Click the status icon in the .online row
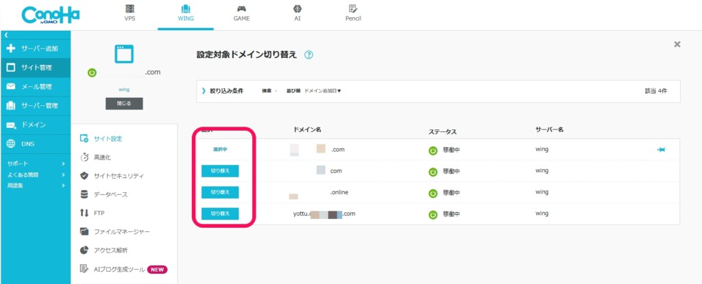 click(433, 193)
